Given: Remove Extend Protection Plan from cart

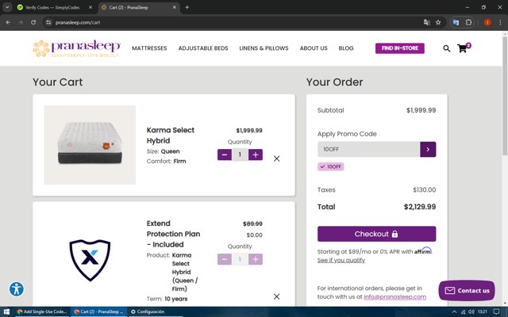Looking at the screenshot, I should pyautogui.click(x=276, y=296).
